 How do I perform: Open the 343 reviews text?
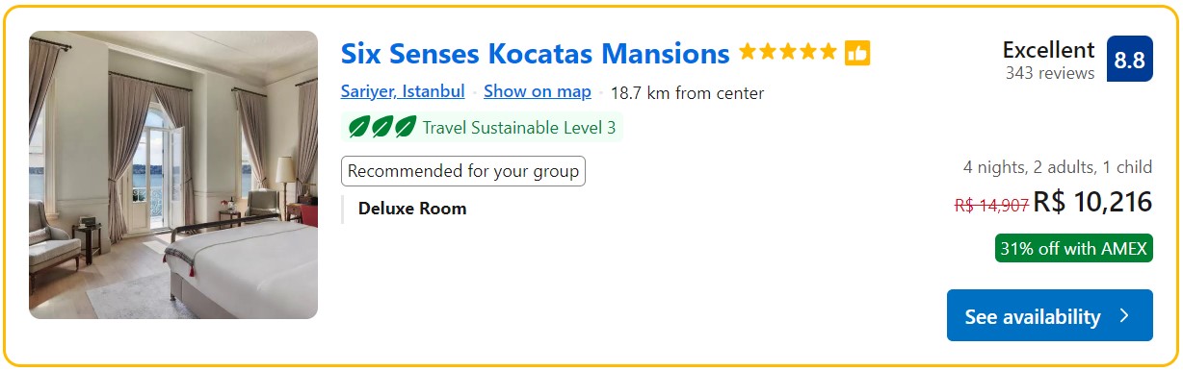click(1050, 74)
